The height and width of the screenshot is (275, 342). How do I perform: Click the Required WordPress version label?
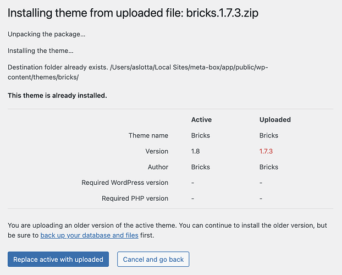coord(125,183)
